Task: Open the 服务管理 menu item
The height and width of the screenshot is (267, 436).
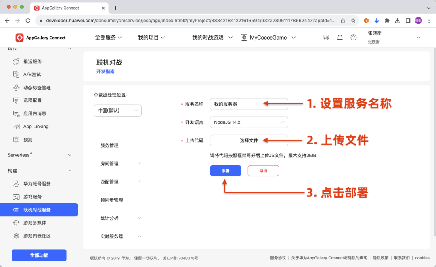Action: coord(109,145)
